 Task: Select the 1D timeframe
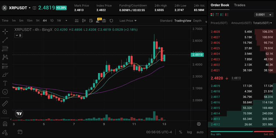pyautogui.click(x=52, y=21)
